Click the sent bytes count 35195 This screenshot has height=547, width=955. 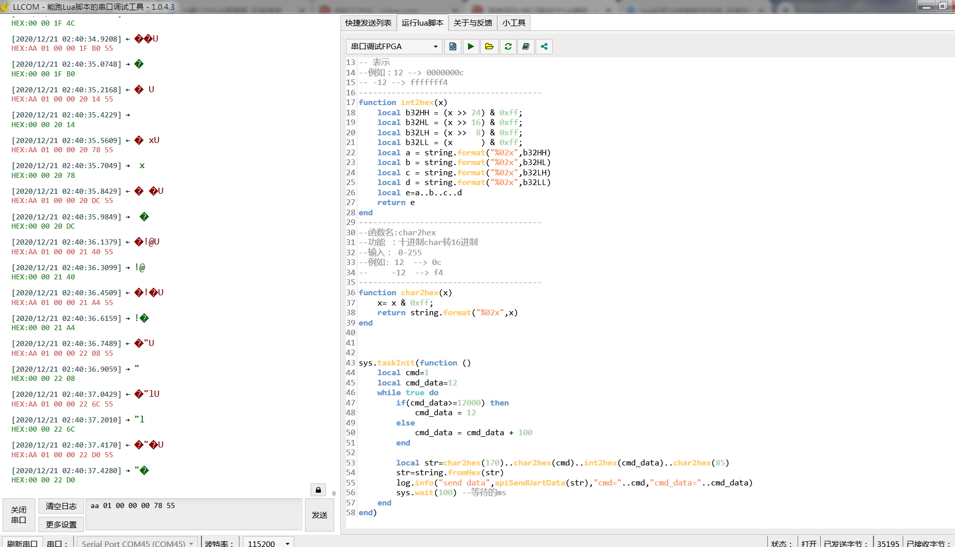[888, 543]
